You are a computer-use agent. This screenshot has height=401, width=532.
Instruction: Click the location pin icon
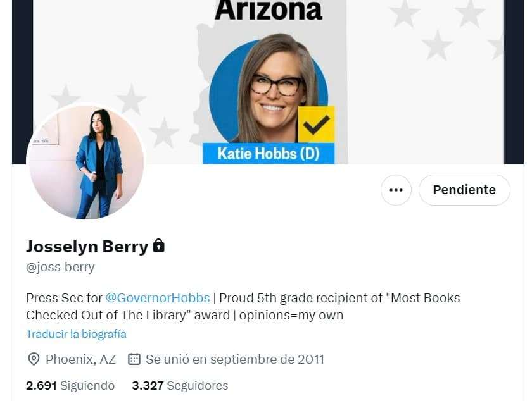[34, 359]
